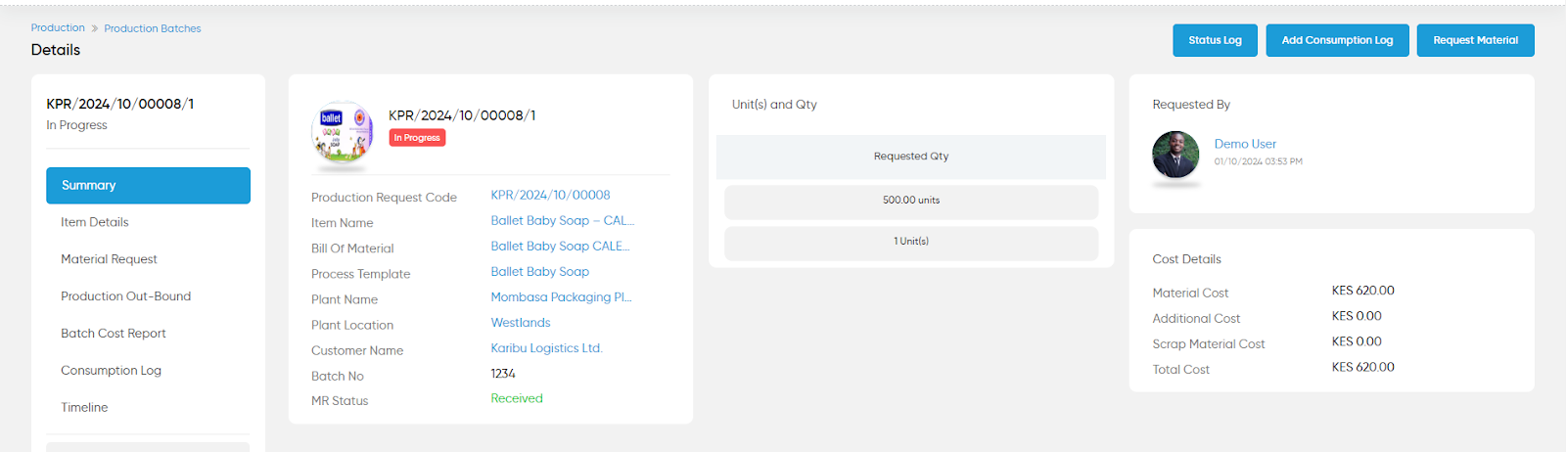Open Material Request section
Screen dimensions: 1566x452
pyautogui.click(x=109, y=259)
